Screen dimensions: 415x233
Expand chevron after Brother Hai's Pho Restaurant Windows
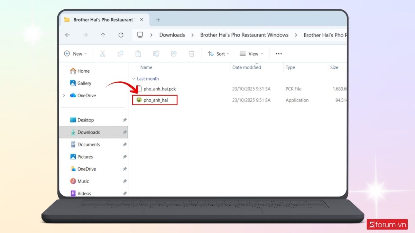point(296,35)
